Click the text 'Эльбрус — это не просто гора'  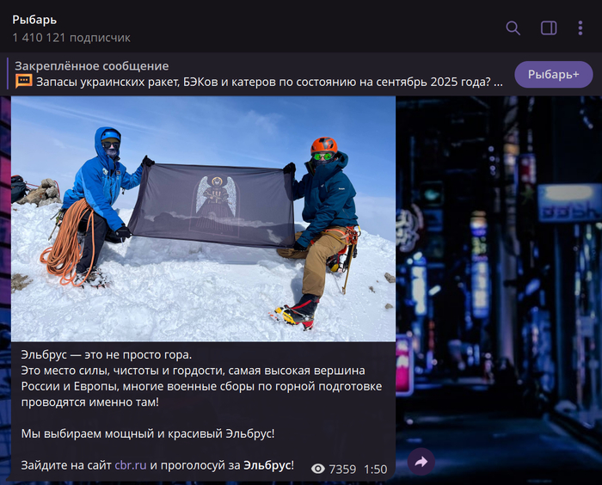pyautogui.click(x=106, y=354)
